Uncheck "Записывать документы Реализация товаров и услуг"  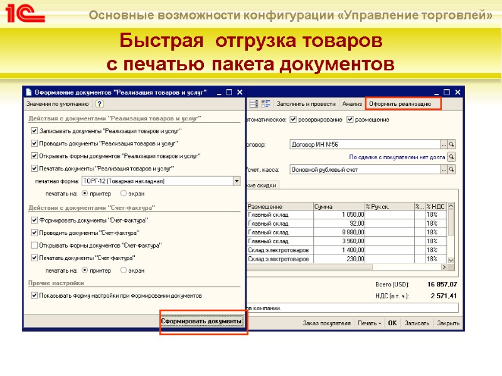pyautogui.click(x=34, y=130)
